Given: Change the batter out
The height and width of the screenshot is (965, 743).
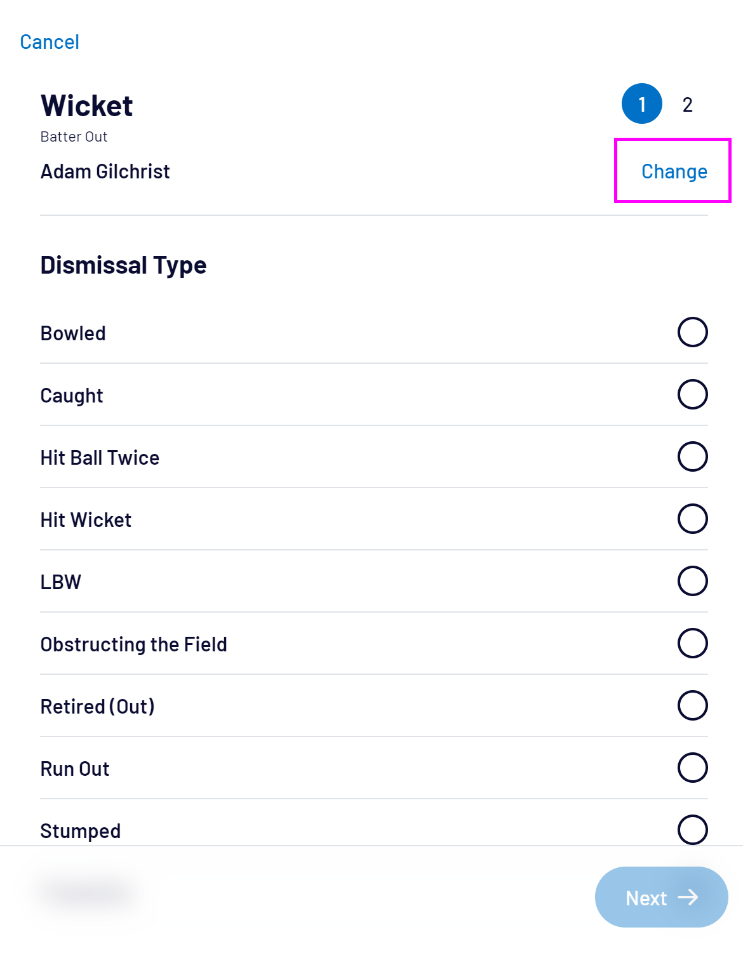Looking at the screenshot, I should tap(674, 171).
